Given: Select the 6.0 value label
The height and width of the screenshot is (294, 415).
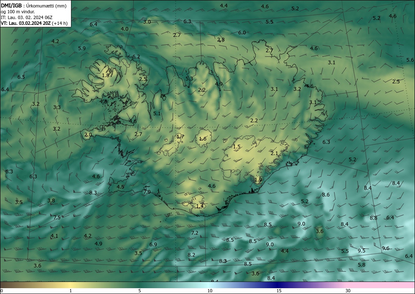Looking at the screenshot, I should tap(242, 32).
